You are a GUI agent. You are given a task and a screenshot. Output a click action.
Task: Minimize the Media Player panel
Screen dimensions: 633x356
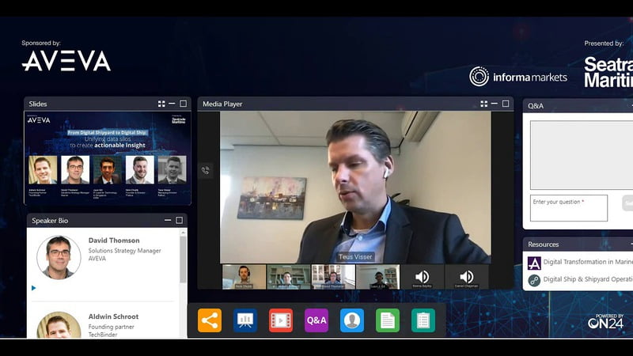click(x=495, y=104)
